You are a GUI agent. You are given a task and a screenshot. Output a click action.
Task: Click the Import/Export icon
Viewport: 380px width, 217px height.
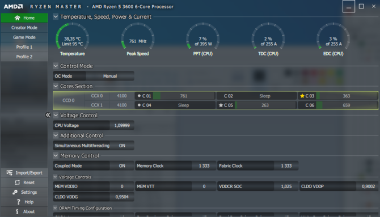click(10, 173)
